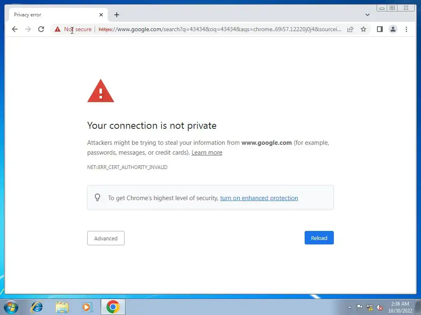Go back to the previous page

(x=15, y=29)
